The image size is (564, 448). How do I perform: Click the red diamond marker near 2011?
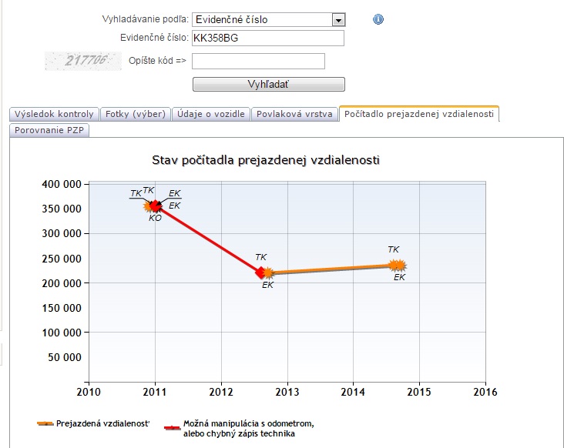click(156, 206)
